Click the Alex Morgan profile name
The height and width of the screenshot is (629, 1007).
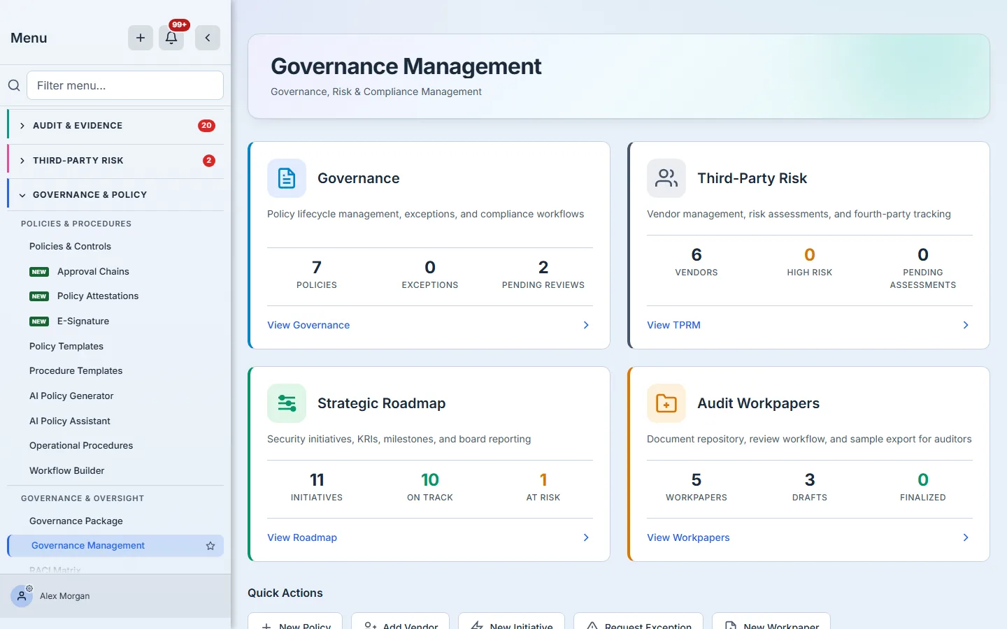[x=65, y=596]
